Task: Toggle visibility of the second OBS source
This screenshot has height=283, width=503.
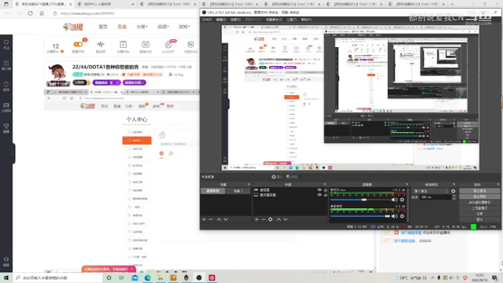Action: pyautogui.click(x=319, y=195)
